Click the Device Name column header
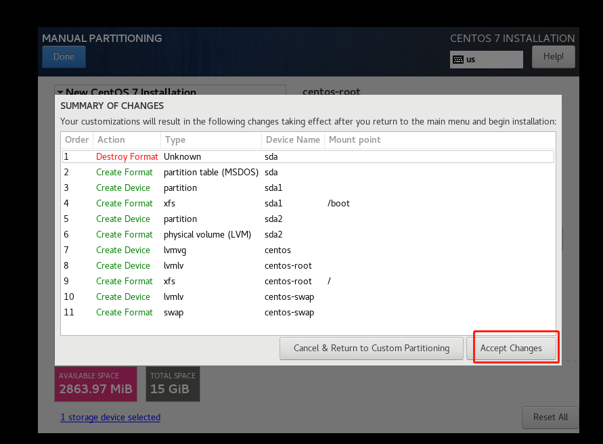Viewport: 603px width, 444px height. pos(293,139)
